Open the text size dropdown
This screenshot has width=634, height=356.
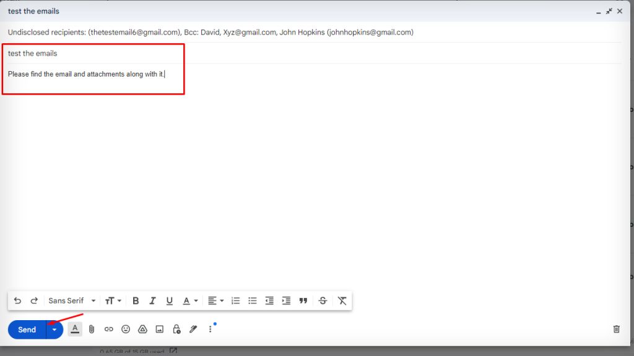[113, 300]
